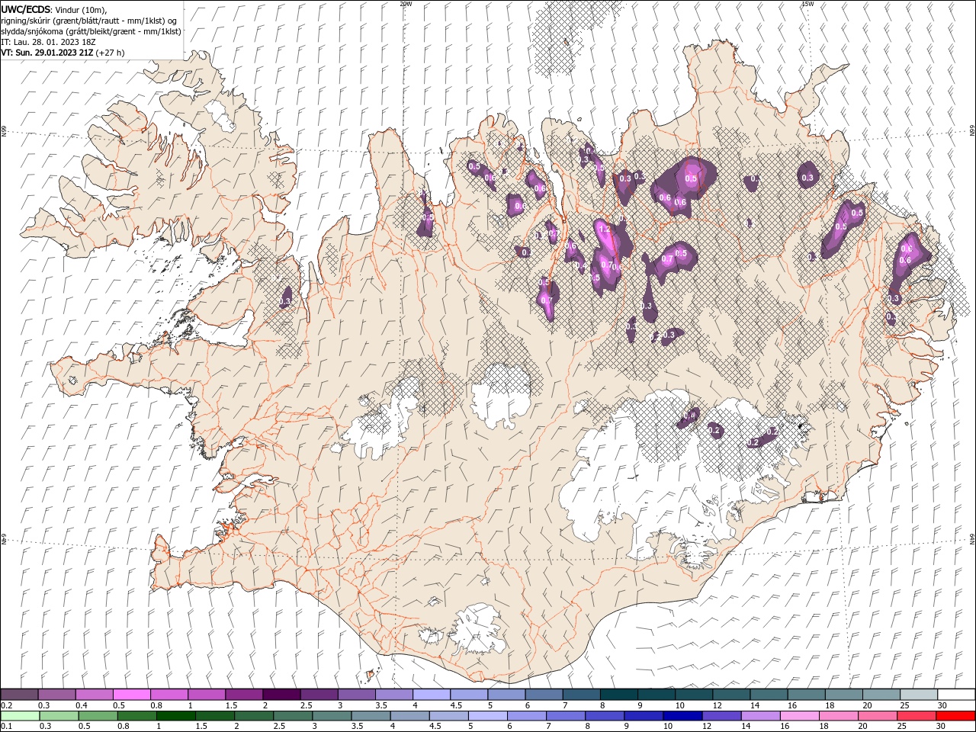
Task: Pick the light lavender 4 swatch in upper row
Action: click(x=432, y=695)
